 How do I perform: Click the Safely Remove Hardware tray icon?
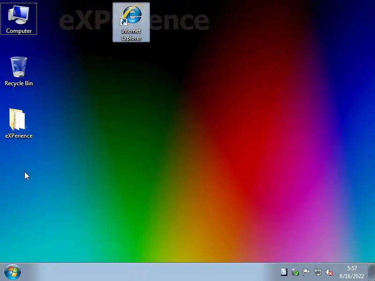click(295, 272)
